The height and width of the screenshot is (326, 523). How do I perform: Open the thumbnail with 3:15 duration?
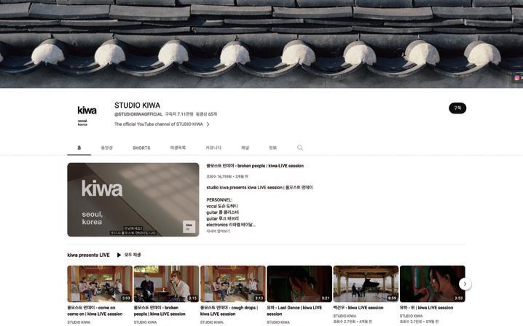coord(166,284)
